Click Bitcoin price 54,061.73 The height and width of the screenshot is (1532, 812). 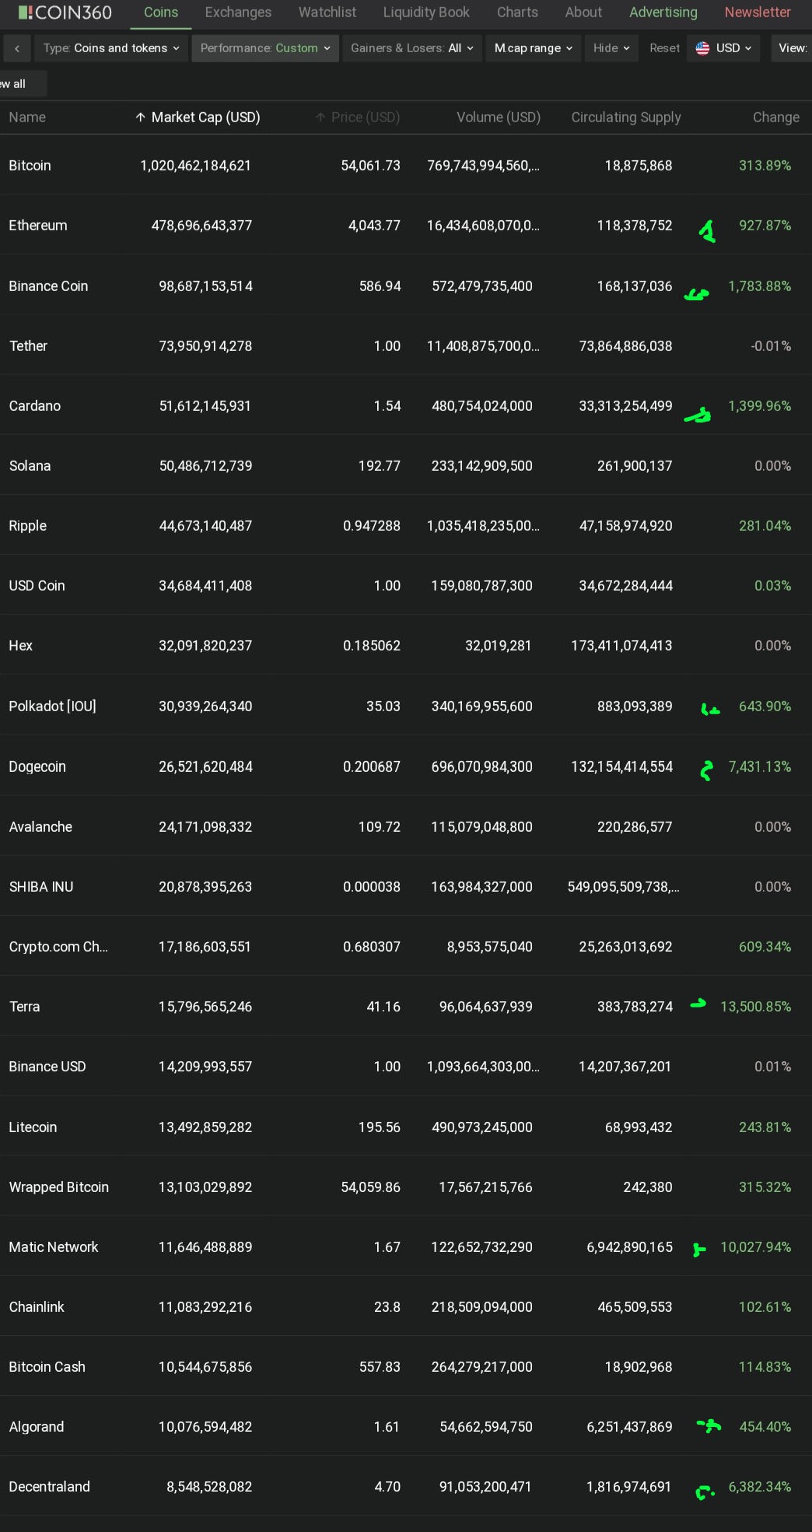click(x=371, y=166)
